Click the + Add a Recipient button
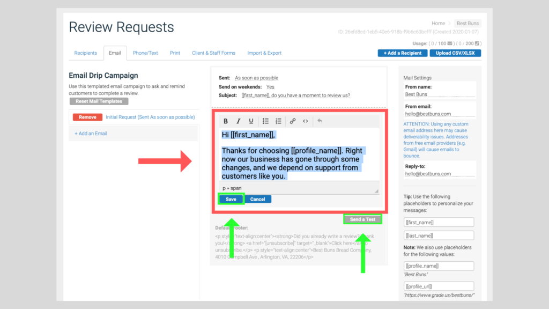549x309 pixels. (403, 53)
